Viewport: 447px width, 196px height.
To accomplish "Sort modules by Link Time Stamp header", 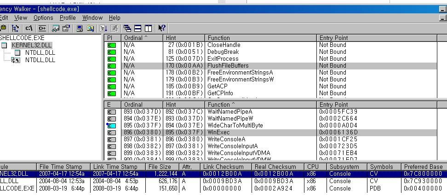I will pyautogui.click(x=118, y=167).
